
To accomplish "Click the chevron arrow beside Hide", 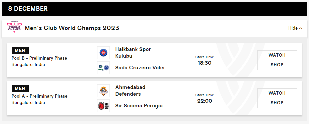I will tap(301, 28).
